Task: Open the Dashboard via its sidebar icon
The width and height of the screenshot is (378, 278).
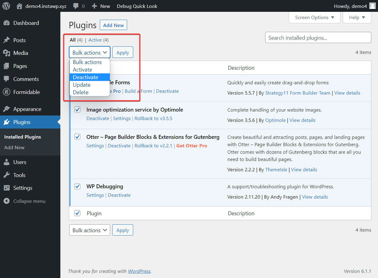Action: (7, 23)
